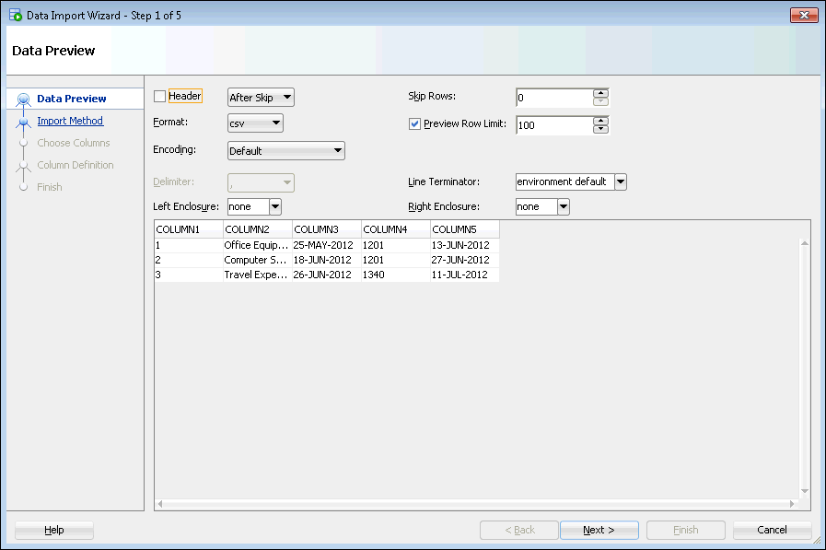Expand the Encoding Default dropdown
Screen dimensions: 826x550
click(285, 150)
